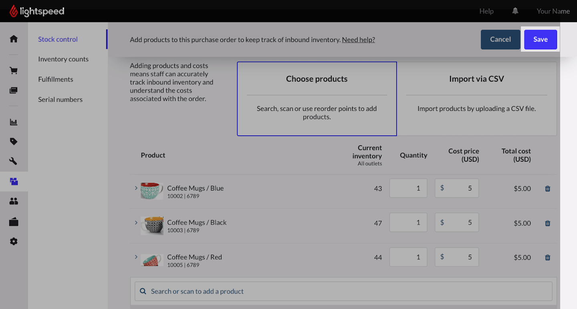Image resolution: width=577 pixels, height=309 pixels.
Task: Go to Serial numbers section
Action: (x=60, y=99)
